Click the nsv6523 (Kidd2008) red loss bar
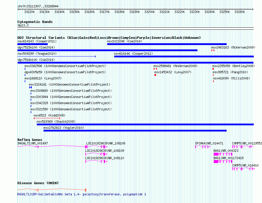 pyautogui.click(x=47, y=118)
